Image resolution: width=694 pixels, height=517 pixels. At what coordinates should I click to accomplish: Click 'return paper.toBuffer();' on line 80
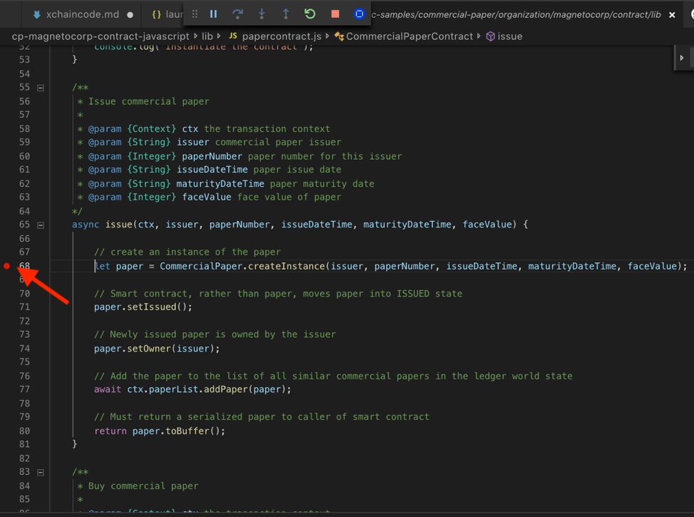click(x=160, y=431)
